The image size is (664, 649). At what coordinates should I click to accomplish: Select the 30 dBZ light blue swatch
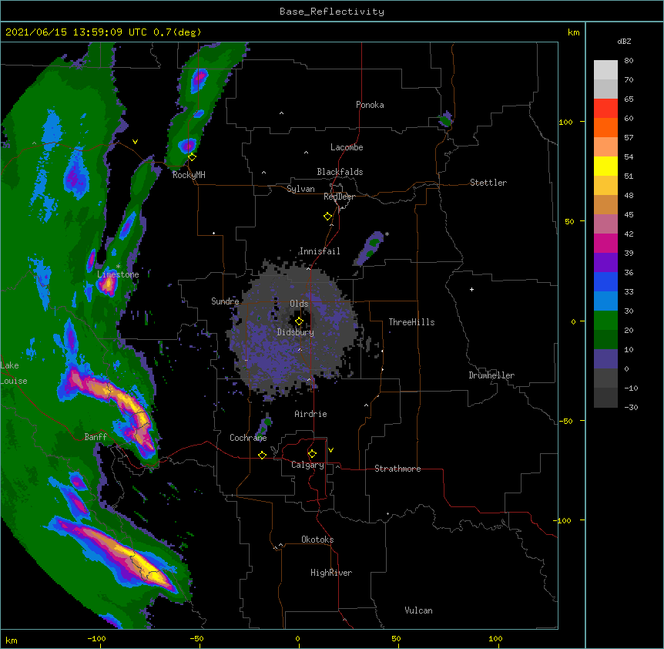(x=605, y=301)
